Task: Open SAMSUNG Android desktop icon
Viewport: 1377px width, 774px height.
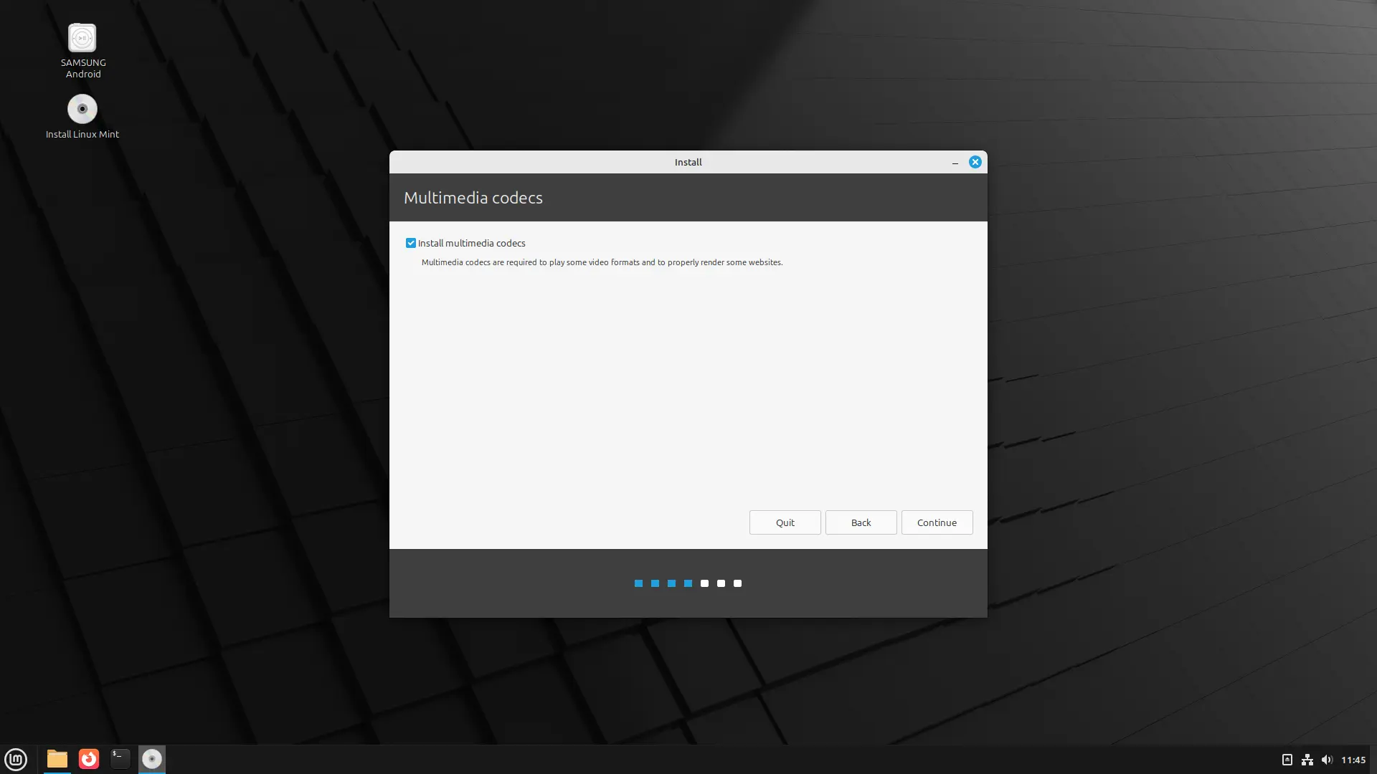Action: click(82, 50)
